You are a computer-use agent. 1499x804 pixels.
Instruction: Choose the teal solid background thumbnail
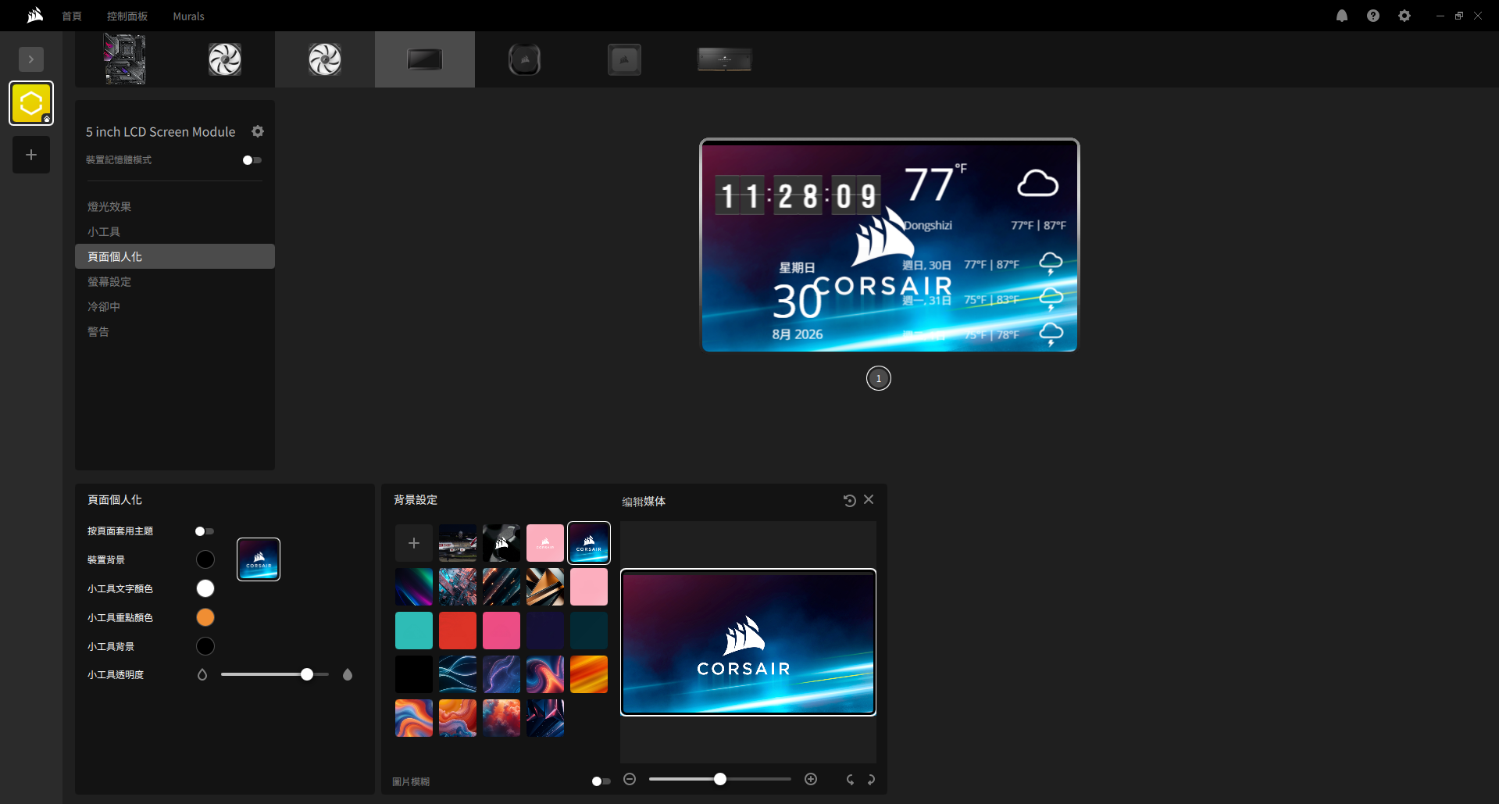pyautogui.click(x=414, y=631)
